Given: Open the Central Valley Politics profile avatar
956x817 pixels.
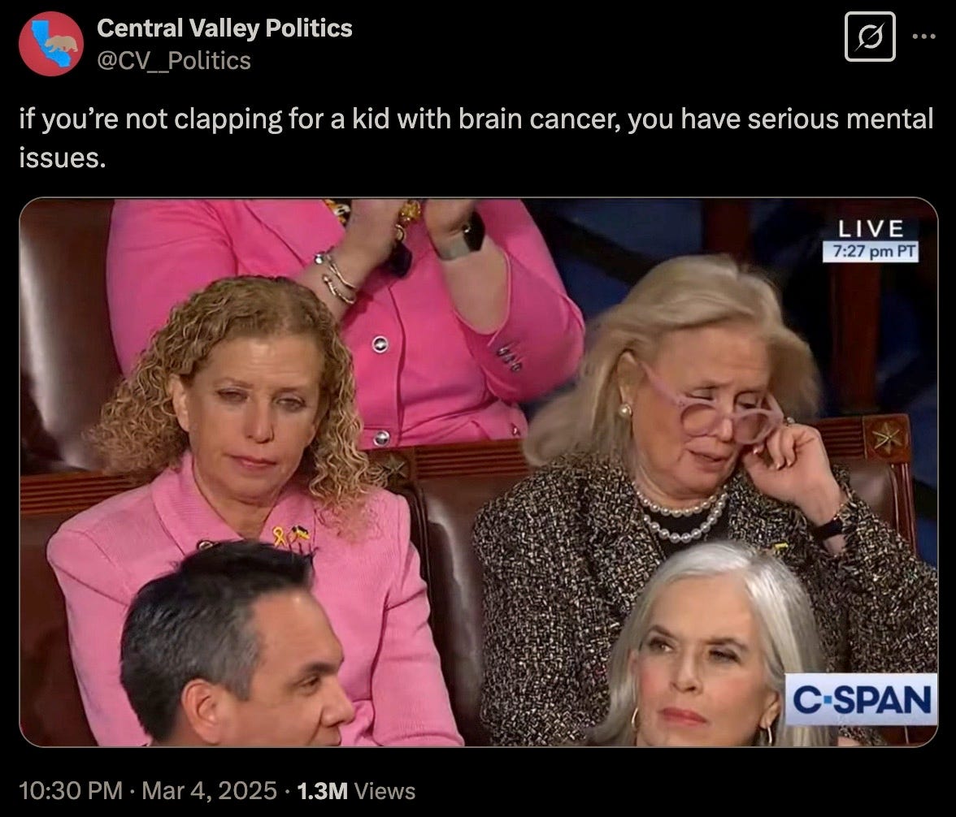Looking at the screenshot, I should [51, 44].
